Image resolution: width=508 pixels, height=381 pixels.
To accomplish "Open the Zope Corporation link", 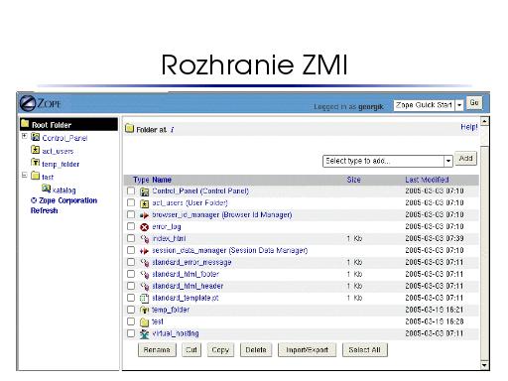I will tap(67, 200).
